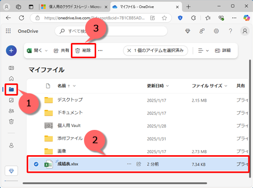Screen dimensions: 253x188
Task: Open the ドキュメント folder
Action: click(x=70, y=113)
